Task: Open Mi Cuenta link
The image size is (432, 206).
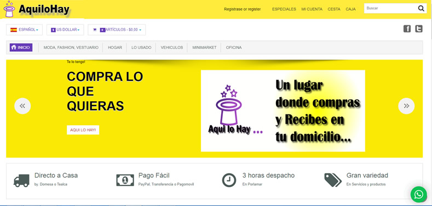Action: [312, 9]
